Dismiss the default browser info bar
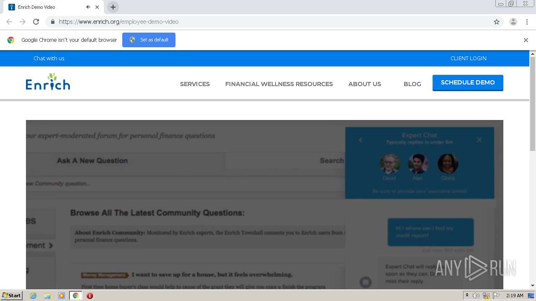 [x=526, y=40]
